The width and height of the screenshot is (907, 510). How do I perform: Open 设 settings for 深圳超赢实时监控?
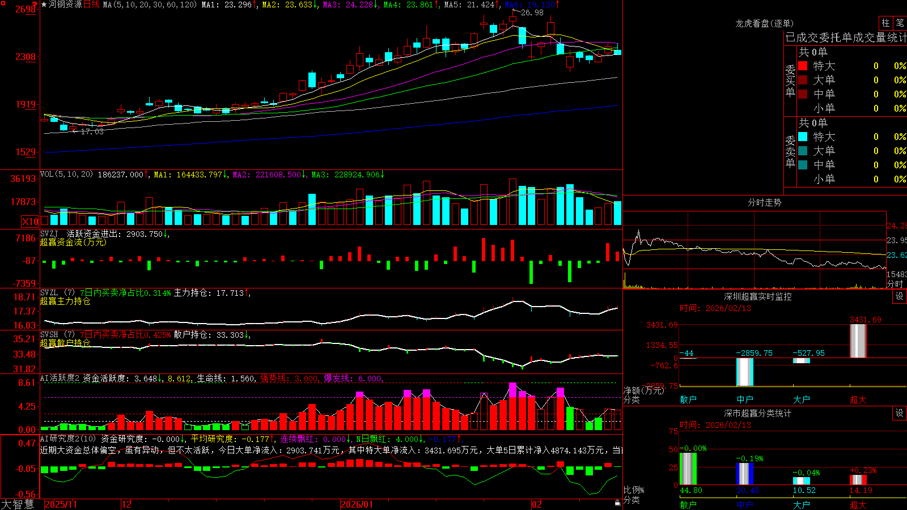(899, 296)
